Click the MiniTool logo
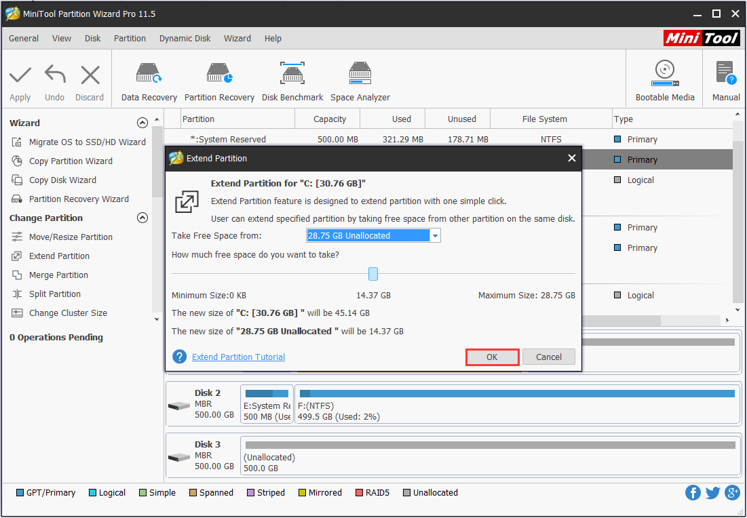747x518 pixels. click(x=702, y=38)
